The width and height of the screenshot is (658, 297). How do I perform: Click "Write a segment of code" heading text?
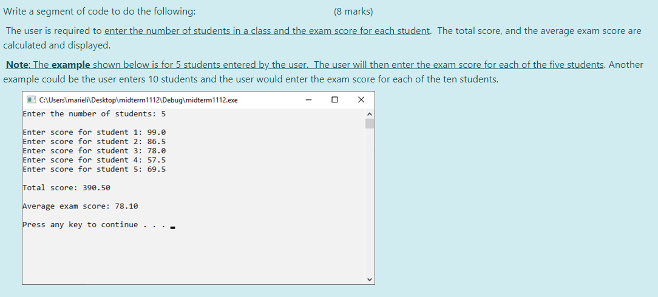100,12
